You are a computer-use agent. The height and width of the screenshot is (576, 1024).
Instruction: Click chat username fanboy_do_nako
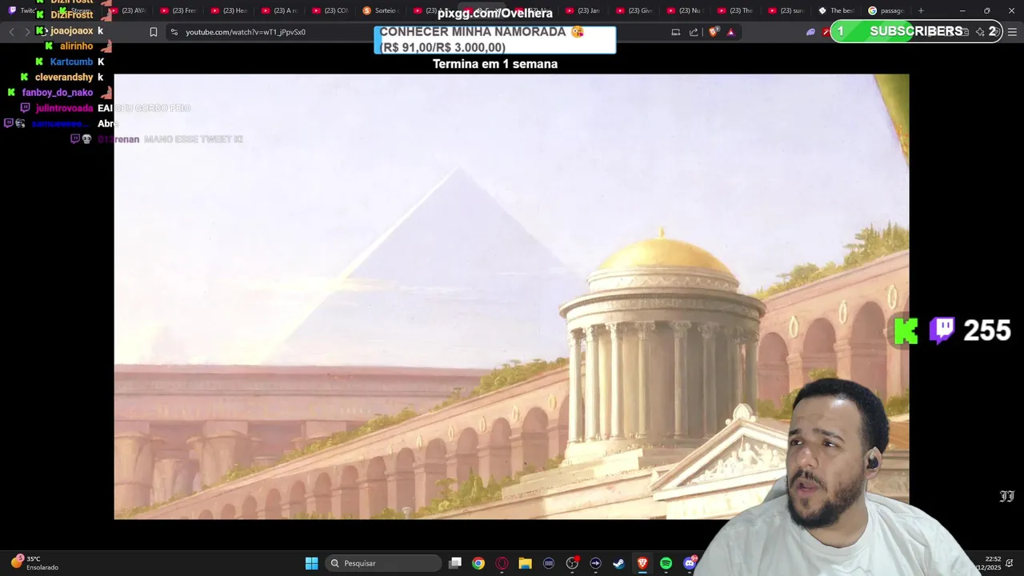click(x=58, y=93)
